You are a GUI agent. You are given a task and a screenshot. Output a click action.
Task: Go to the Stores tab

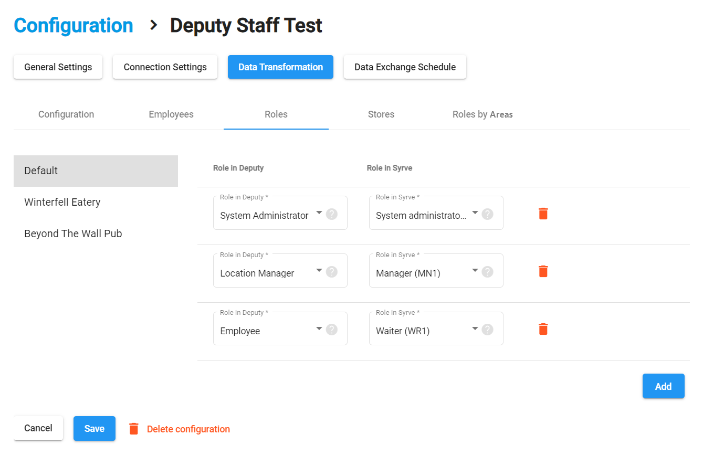coord(381,114)
